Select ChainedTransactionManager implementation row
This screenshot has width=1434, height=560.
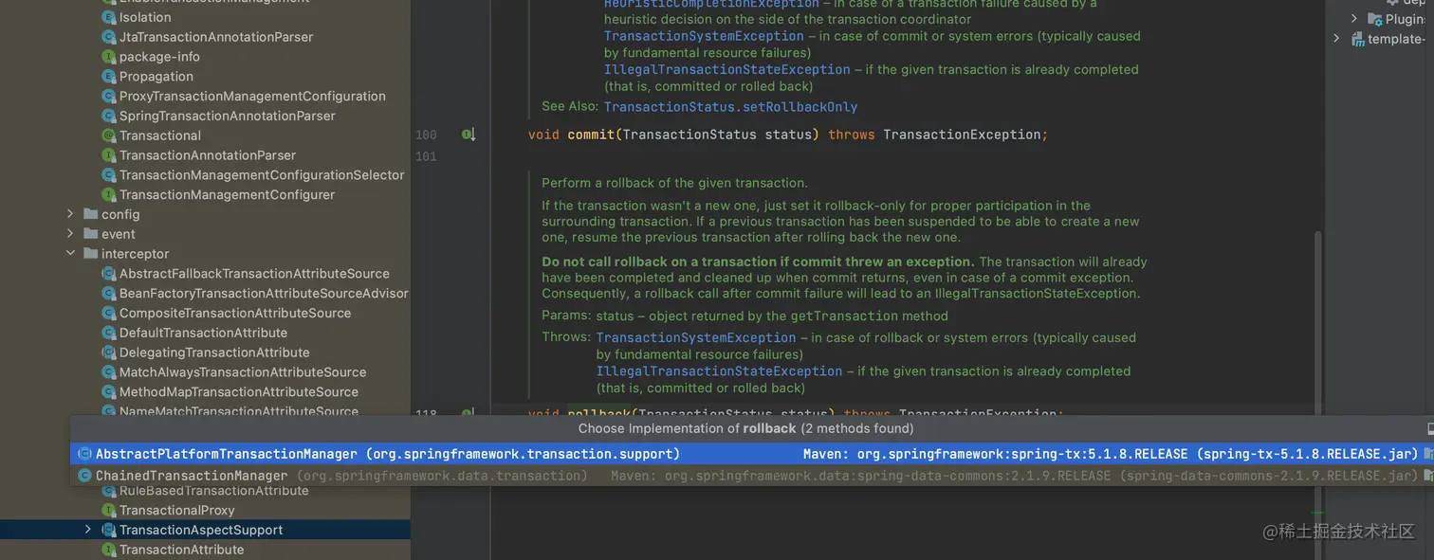click(x=752, y=476)
